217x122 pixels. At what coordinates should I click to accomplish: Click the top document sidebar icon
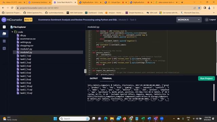(4, 27)
